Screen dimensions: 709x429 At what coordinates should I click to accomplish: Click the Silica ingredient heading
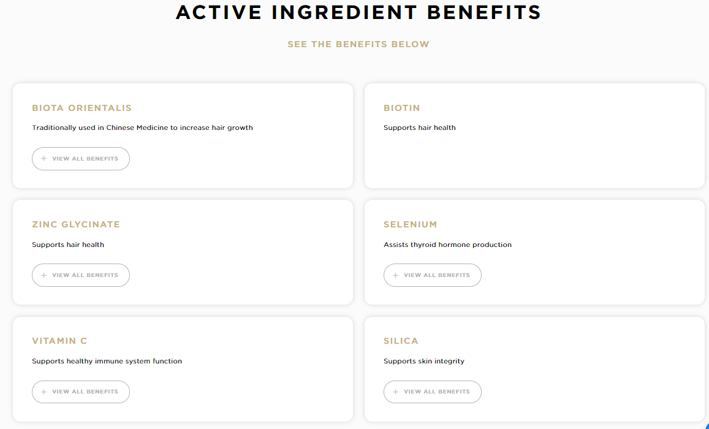coord(401,341)
